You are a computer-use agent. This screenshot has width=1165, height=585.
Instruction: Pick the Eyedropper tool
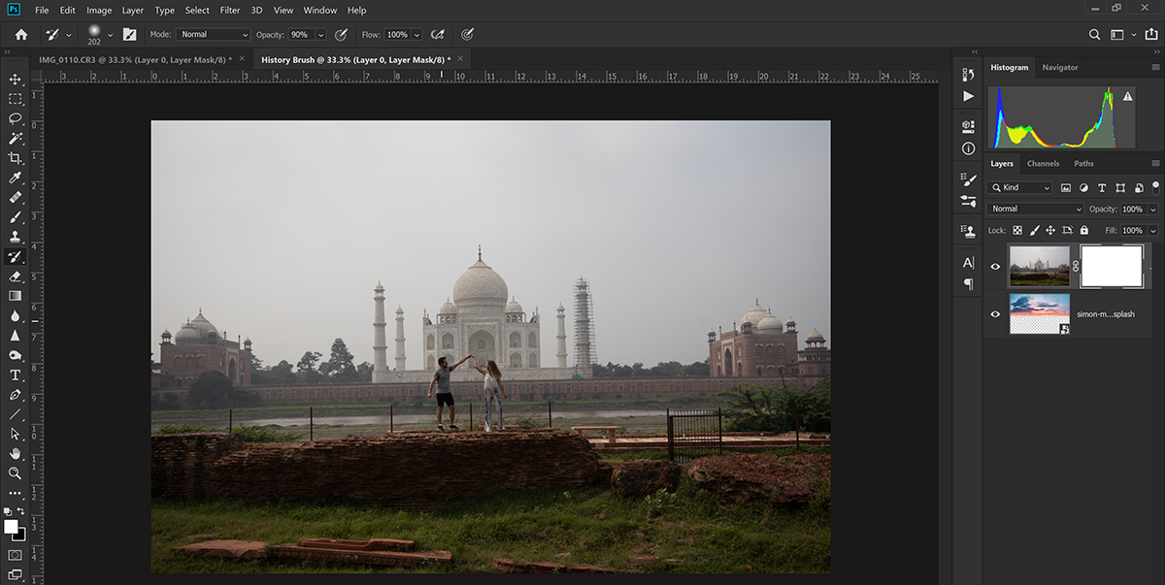(15, 178)
